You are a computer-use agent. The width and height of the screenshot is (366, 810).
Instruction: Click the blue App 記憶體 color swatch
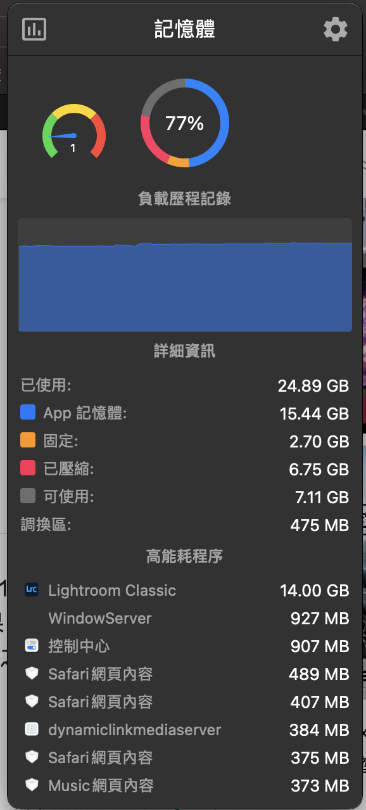pyautogui.click(x=27, y=413)
